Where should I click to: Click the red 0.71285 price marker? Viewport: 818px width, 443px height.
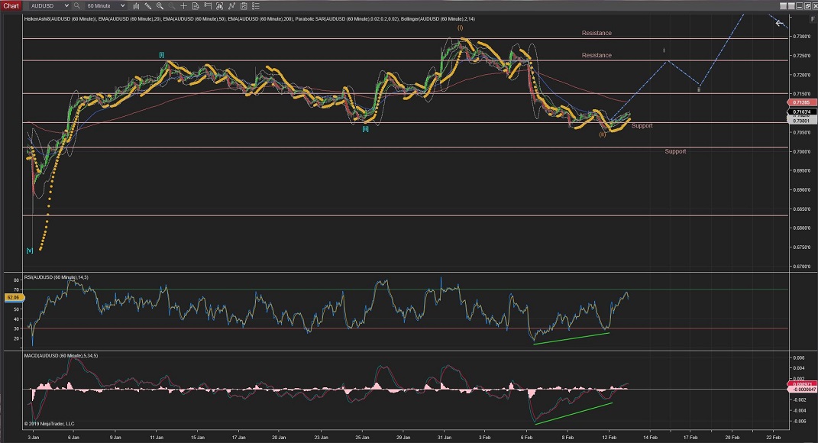(801, 103)
